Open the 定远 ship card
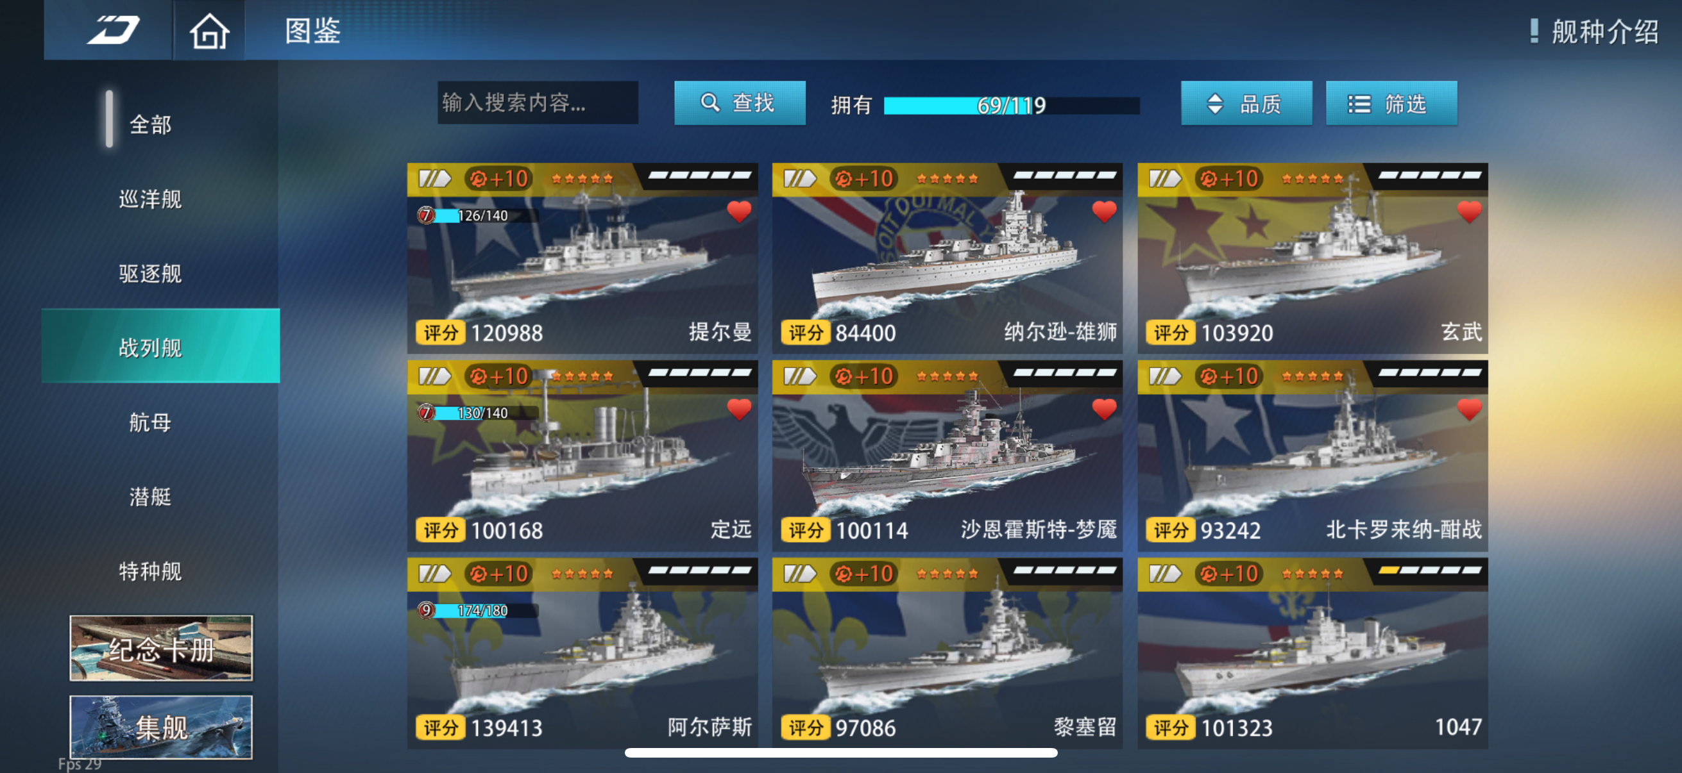The image size is (1682, 773). pyautogui.click(x=582, y=455)
